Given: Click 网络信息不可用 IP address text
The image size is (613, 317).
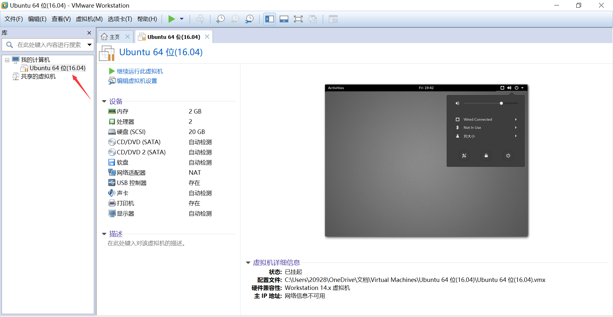Looking at the screenshot, I should 305,296.
